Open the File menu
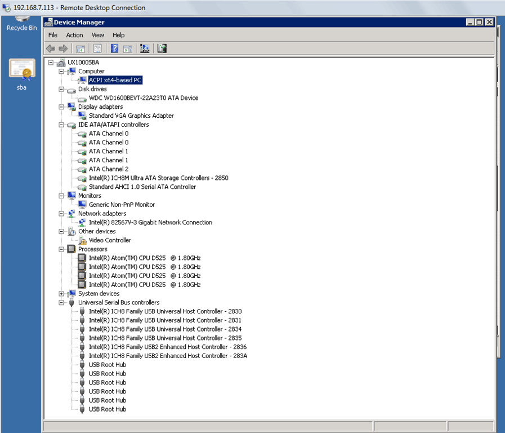The width and height of the screenshot is (505, 433). 52,35
